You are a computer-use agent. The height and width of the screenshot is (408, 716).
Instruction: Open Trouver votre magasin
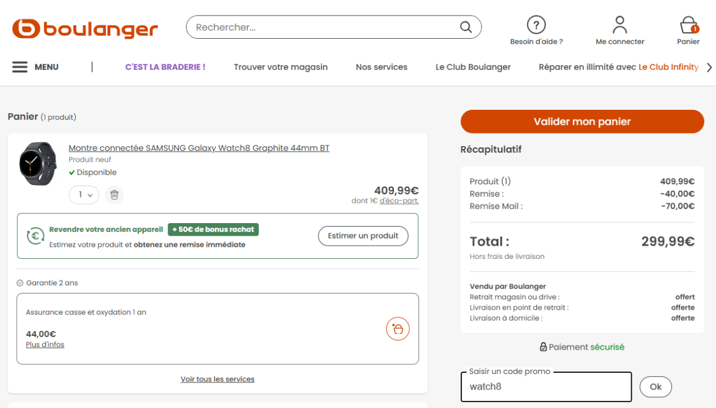point(280,67)
